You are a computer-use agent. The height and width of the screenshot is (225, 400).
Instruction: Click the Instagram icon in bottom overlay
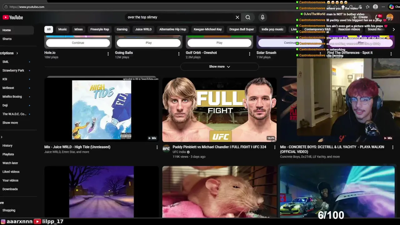click(x=3, y=221)
